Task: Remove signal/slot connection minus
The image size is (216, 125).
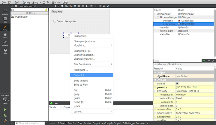Action: (56, 103)
